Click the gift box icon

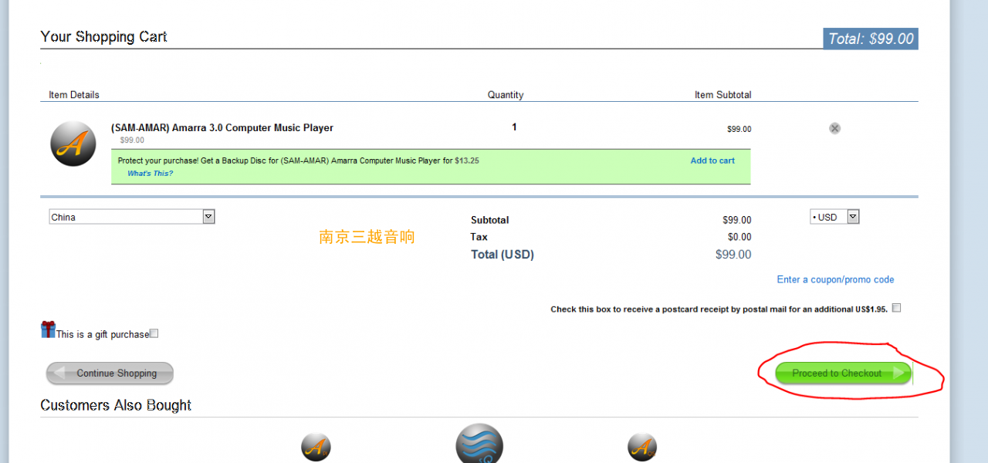[x=48, y=330]
